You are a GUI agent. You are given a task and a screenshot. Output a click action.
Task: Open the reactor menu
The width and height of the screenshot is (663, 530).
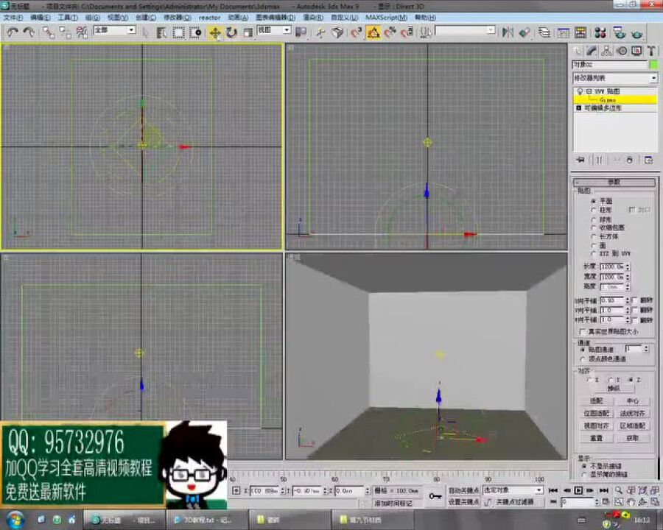(208, 16)
